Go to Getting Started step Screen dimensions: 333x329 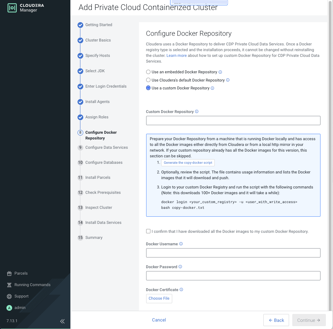(99, 25)
